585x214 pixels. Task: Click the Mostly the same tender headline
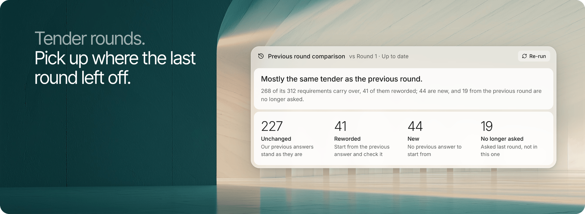click(x=342, y=79)
